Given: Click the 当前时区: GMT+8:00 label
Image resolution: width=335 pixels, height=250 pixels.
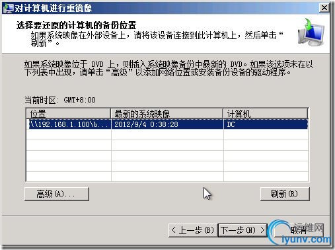Looking at the screenshot, I should click(x=60, y=100).
